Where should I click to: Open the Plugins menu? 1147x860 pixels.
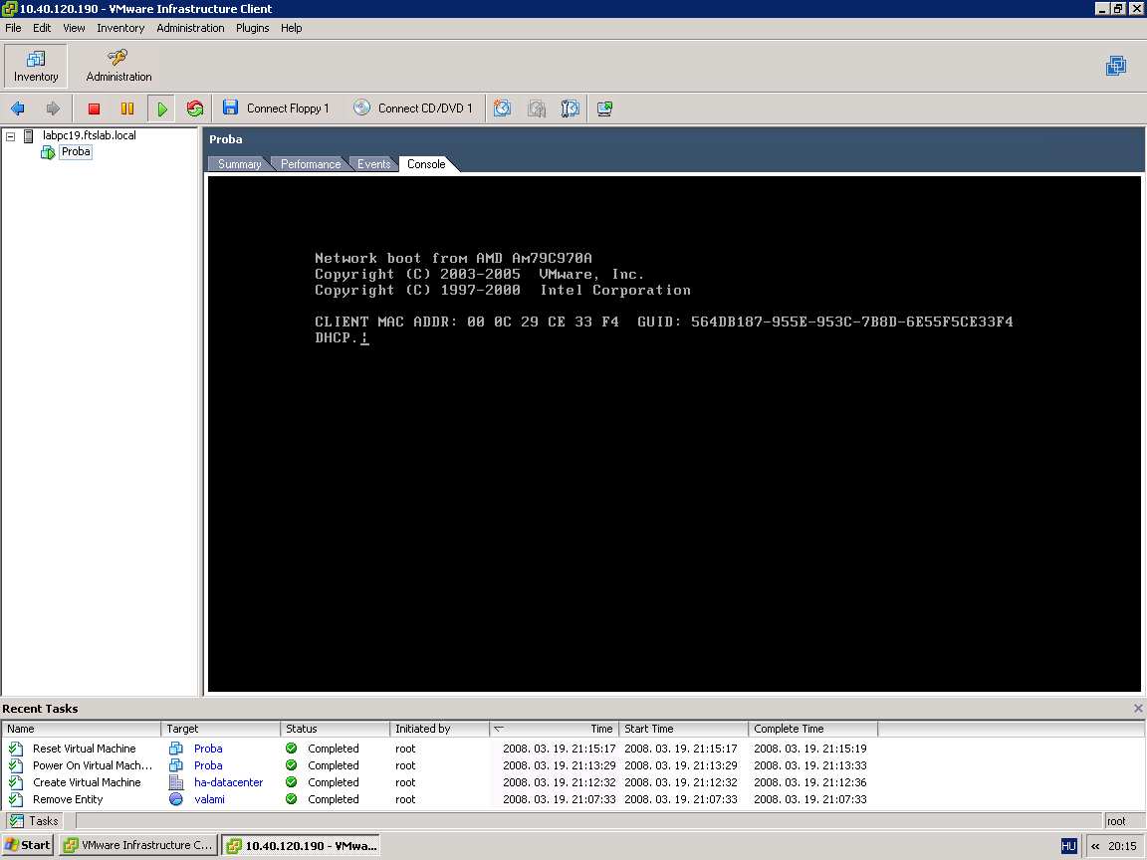point(252,28)
